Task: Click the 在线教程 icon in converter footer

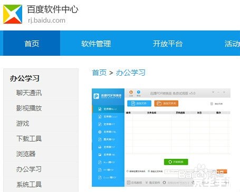Action: tap(129, 183)
